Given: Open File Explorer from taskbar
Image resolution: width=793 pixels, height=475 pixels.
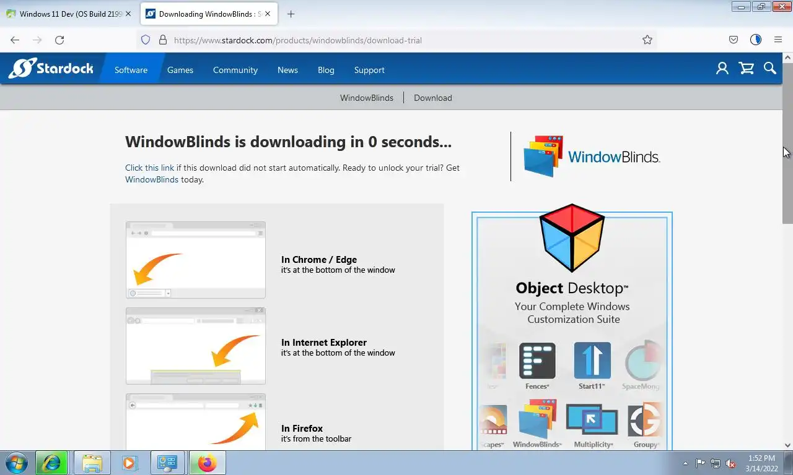Looking at the screenshot, I should tap(92, 463).
